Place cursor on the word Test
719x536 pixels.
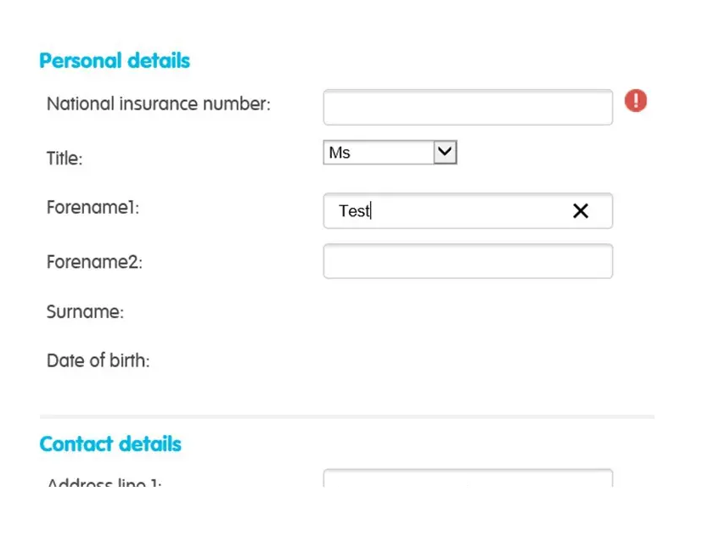(x=354, y=211)
